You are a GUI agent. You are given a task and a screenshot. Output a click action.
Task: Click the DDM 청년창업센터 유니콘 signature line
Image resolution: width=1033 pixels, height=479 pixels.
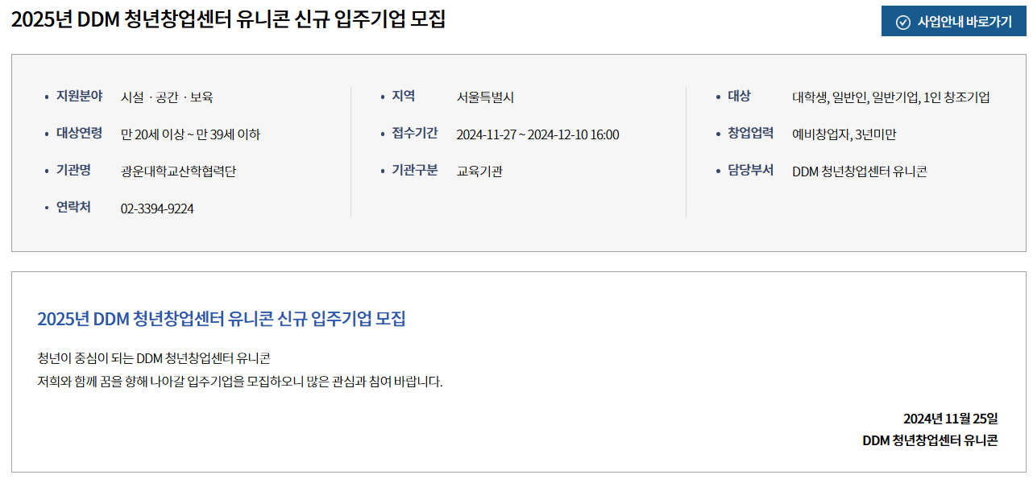tap(930, 440)
